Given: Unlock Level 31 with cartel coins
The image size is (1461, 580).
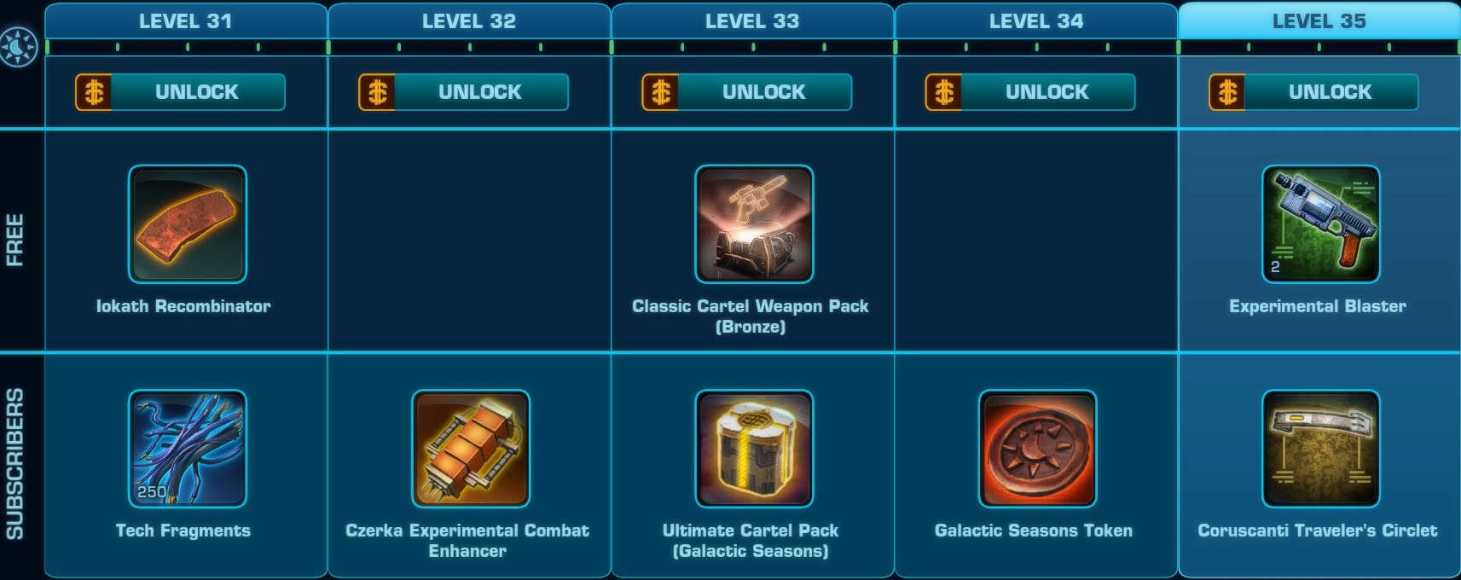Looking at the screenshot, I should pyautogui.click(x=180, y=92).
